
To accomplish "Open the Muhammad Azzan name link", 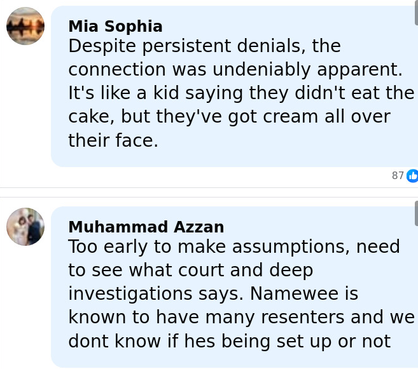I will [146, 227].
